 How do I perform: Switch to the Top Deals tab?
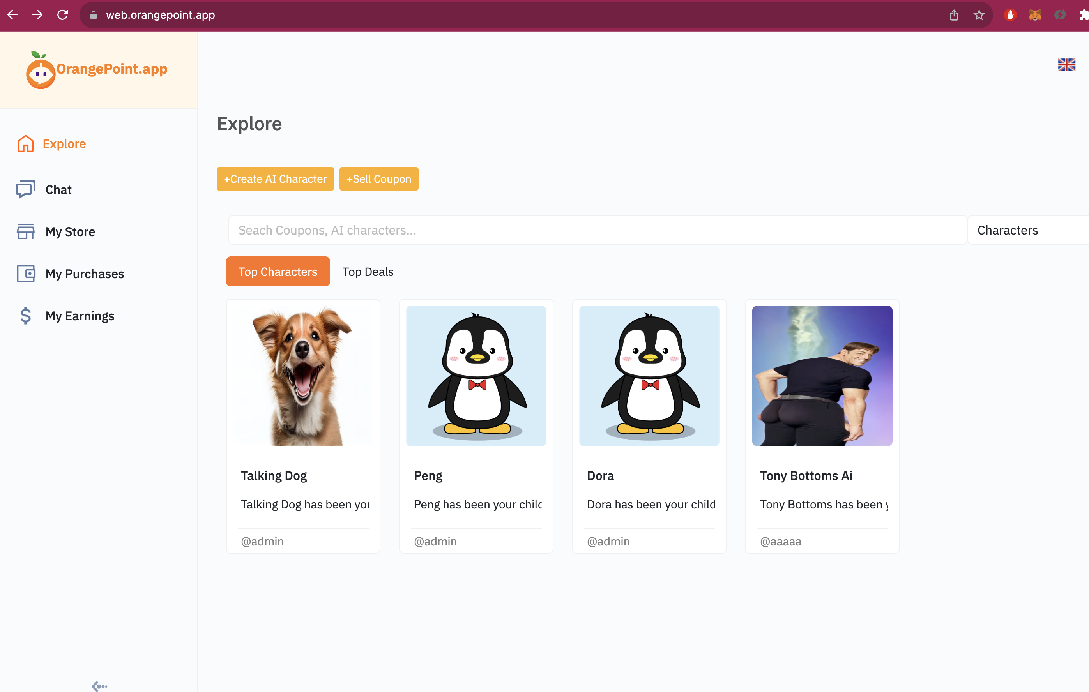tap(368, 272)
